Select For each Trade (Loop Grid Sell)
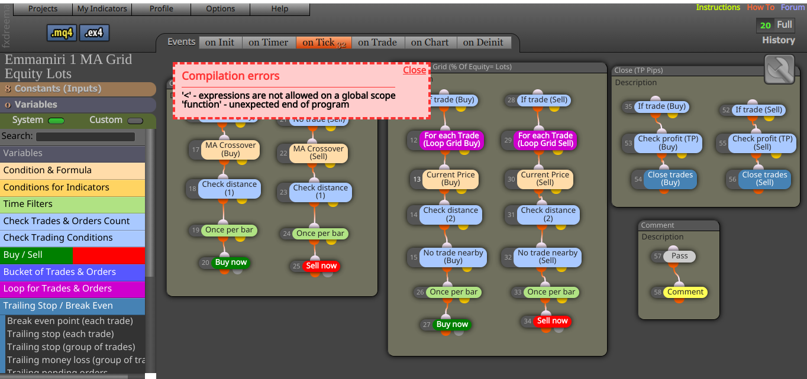This screenshot has height=379, width=807. click(545, 140)
